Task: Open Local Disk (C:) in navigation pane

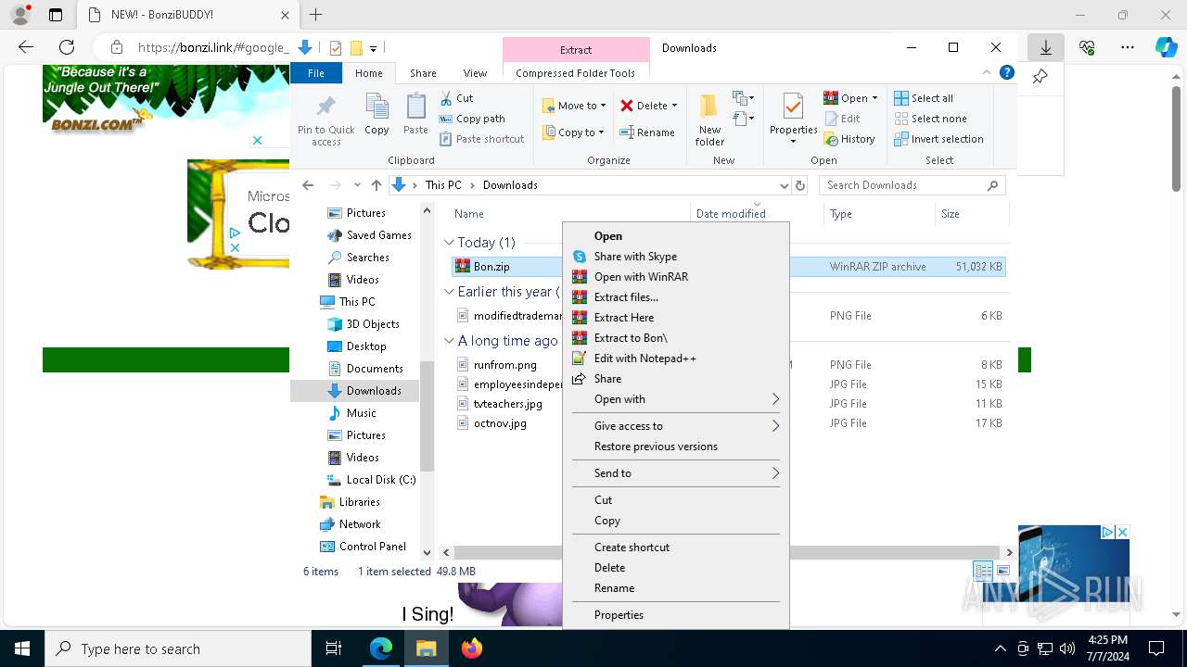Action: 380,480
